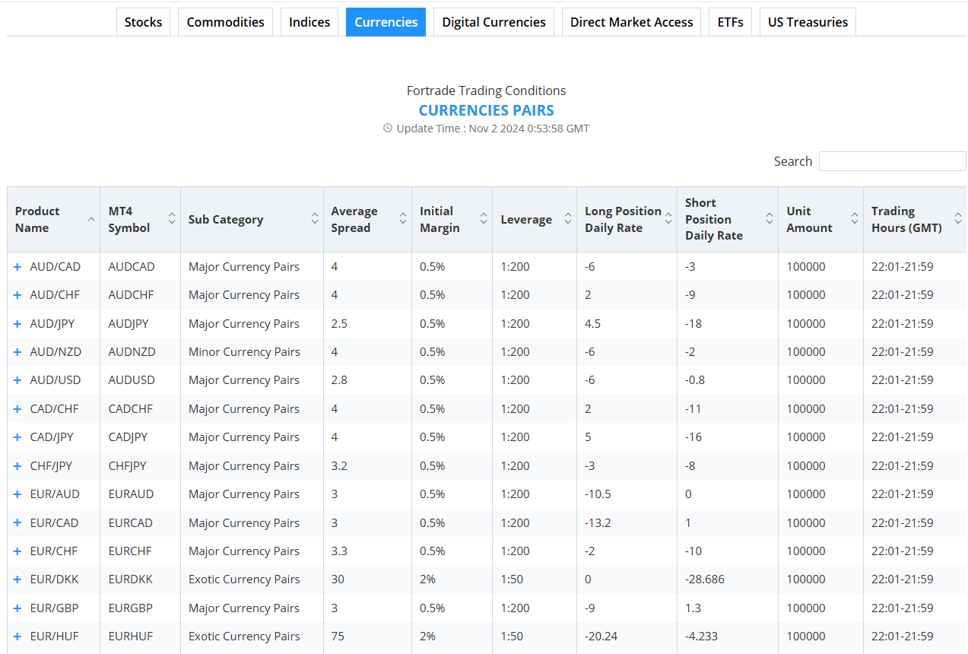This screenshot has width=968, height=654.
Task: Click the plus icon next to AUD/CHF
Action: tap(17, 294)
